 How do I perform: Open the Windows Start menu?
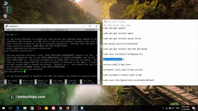(3, 108)
